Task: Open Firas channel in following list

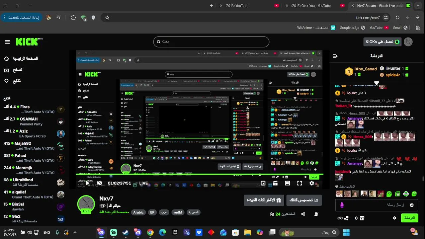Action: click(x=33, y=109)
